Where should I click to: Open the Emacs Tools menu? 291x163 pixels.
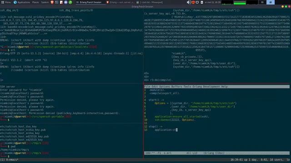pyautogui.click(x=187, y=86)
